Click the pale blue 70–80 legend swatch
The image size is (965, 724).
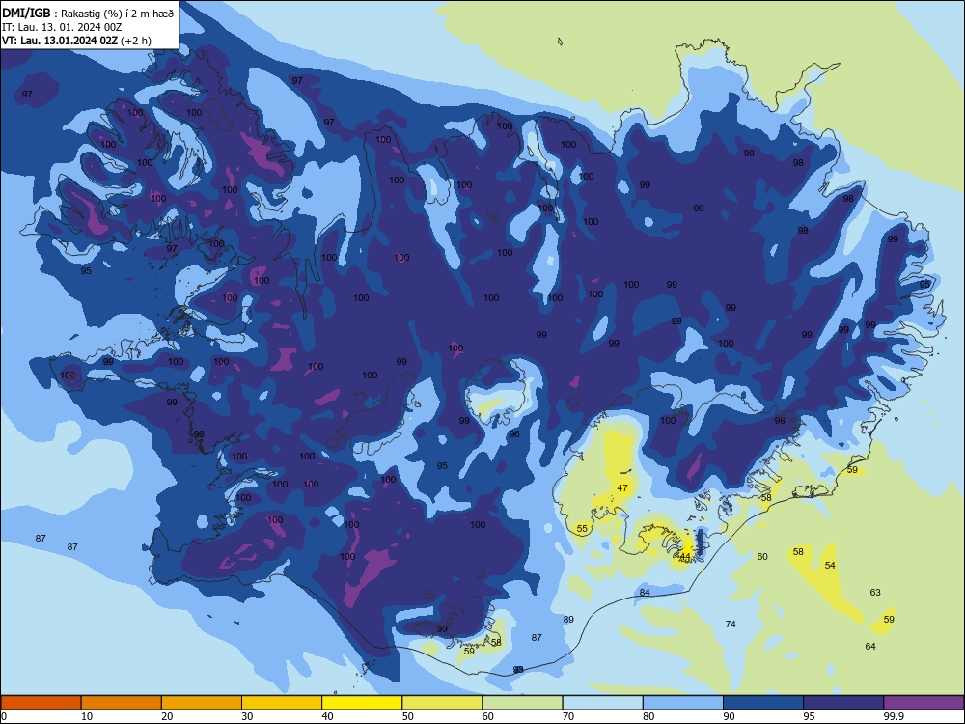point(602,703)
